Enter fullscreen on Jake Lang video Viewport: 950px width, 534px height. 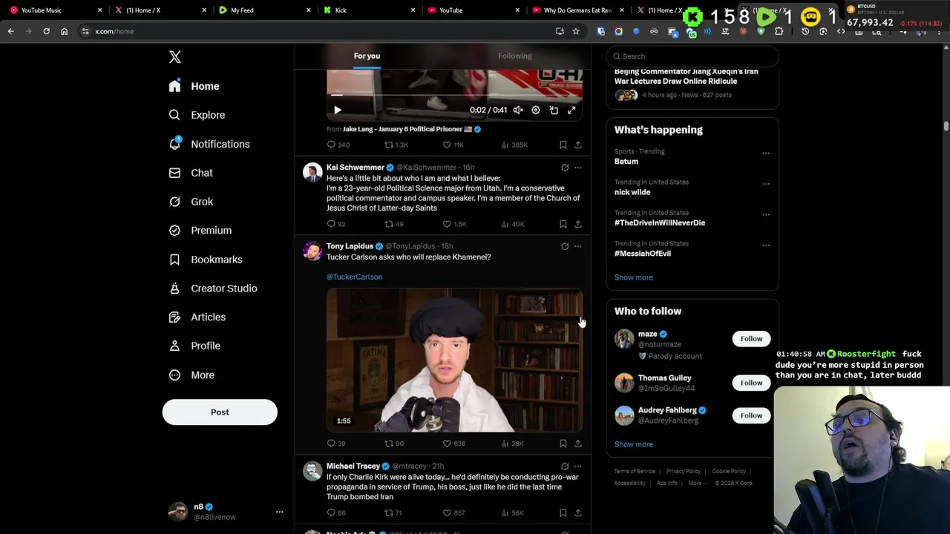[x=571, y=110]
